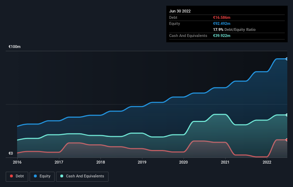The width and height of the screenshot is (293, 187).
Task: Click the €100m y-axis label
Action: tap(15, 47)
